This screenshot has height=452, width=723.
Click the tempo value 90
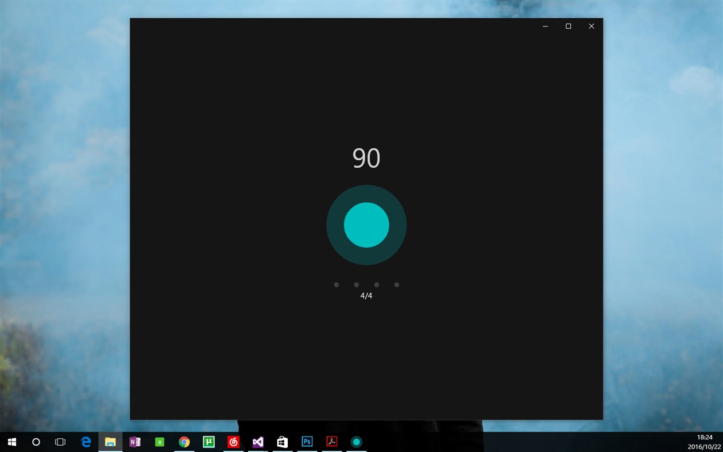(366, 158)
